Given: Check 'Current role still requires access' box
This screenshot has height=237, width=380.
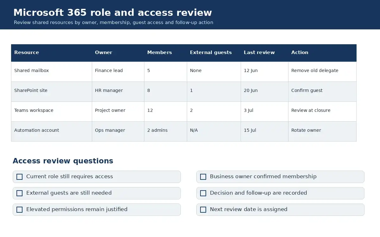Looking at the screenshot, I should (x=19, y=177).
